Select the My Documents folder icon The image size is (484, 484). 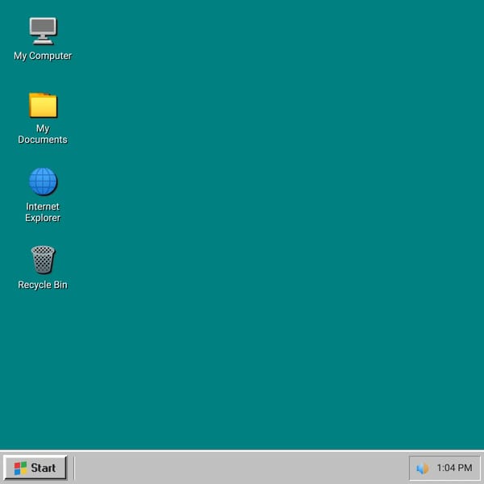click(43, 105)
